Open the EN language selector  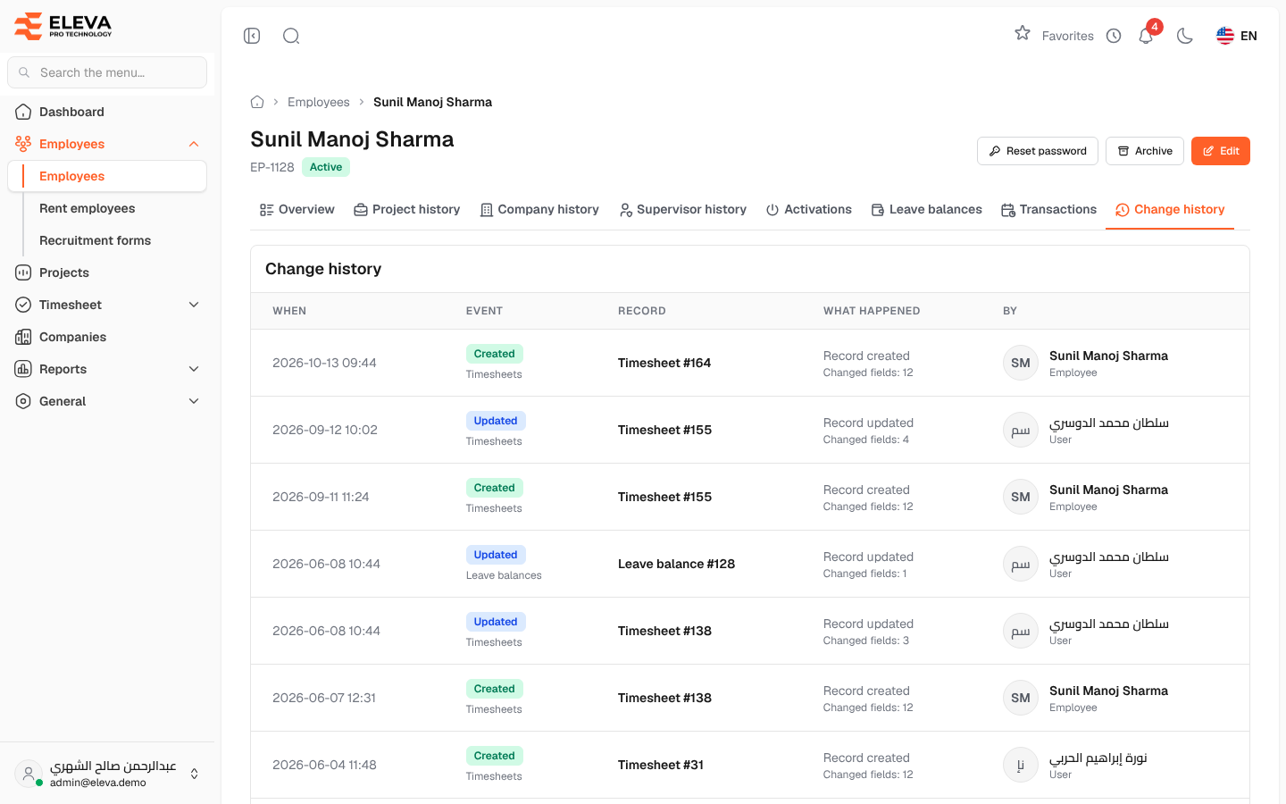click(1237, 36)
